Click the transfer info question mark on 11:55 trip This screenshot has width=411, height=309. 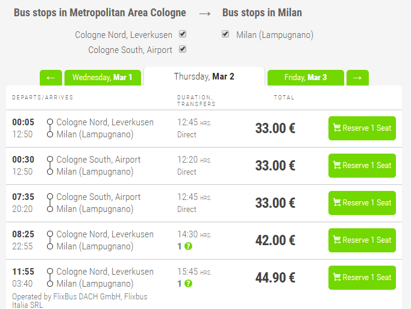point(188,284)
